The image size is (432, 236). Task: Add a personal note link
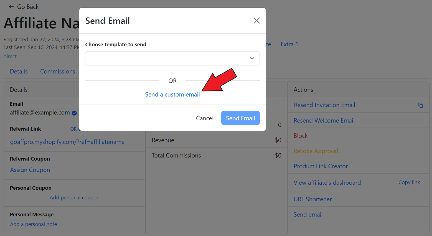(34, 224)
